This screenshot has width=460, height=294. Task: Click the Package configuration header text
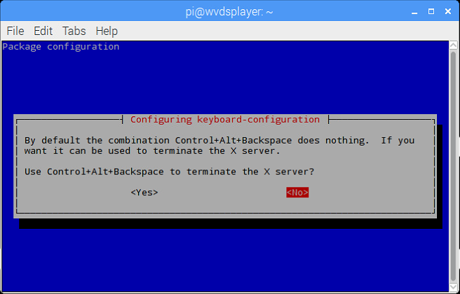61,47
